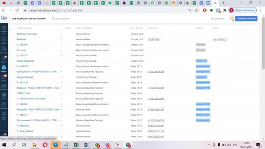Image resolution: width=265 pixels, height=149 pixels.
Task: Tick the checkbox for Тест почта row
Action: pyautogui.click(x=14, y=50)
